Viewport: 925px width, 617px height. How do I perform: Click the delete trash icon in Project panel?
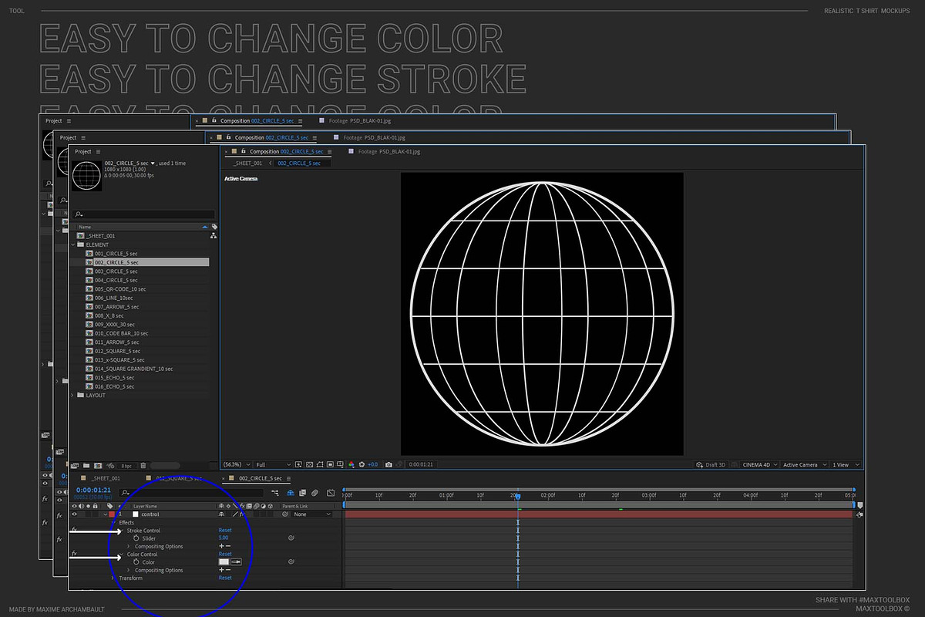143,466
